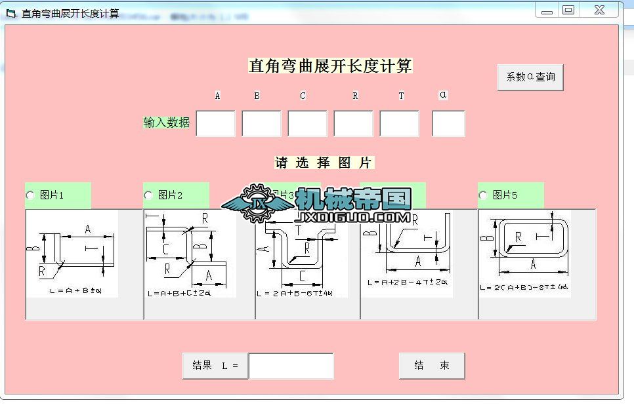Click the 结果 L = button
Viewport: 634px width, 409px height.
point(215,365)
